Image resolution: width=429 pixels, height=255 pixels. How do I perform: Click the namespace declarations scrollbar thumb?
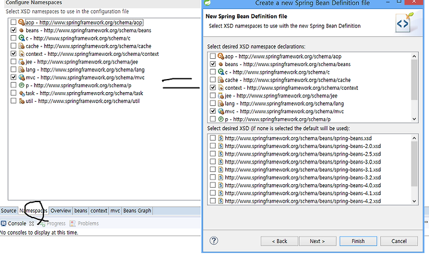click(414, 80)
